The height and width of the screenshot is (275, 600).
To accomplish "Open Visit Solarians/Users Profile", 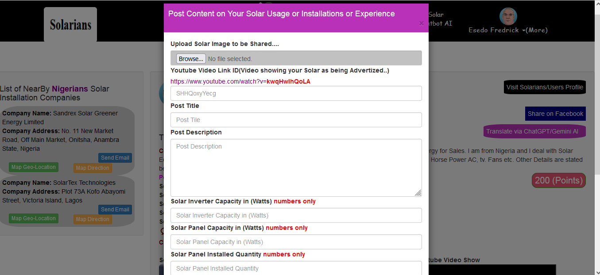I will [x=545, y=87].
